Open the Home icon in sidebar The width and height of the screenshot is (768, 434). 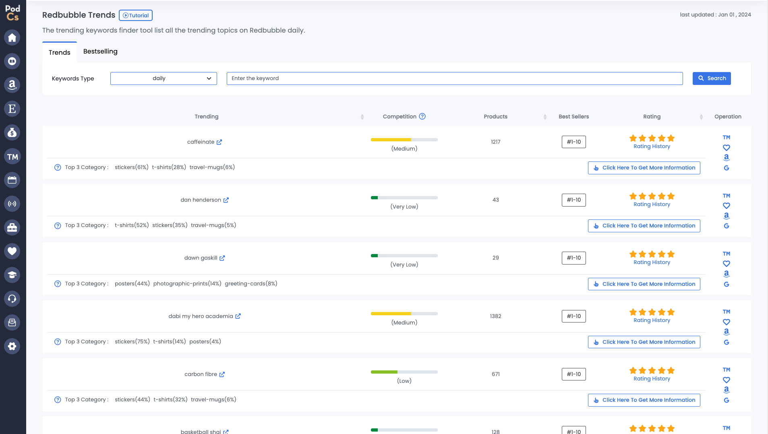[12, 37]
